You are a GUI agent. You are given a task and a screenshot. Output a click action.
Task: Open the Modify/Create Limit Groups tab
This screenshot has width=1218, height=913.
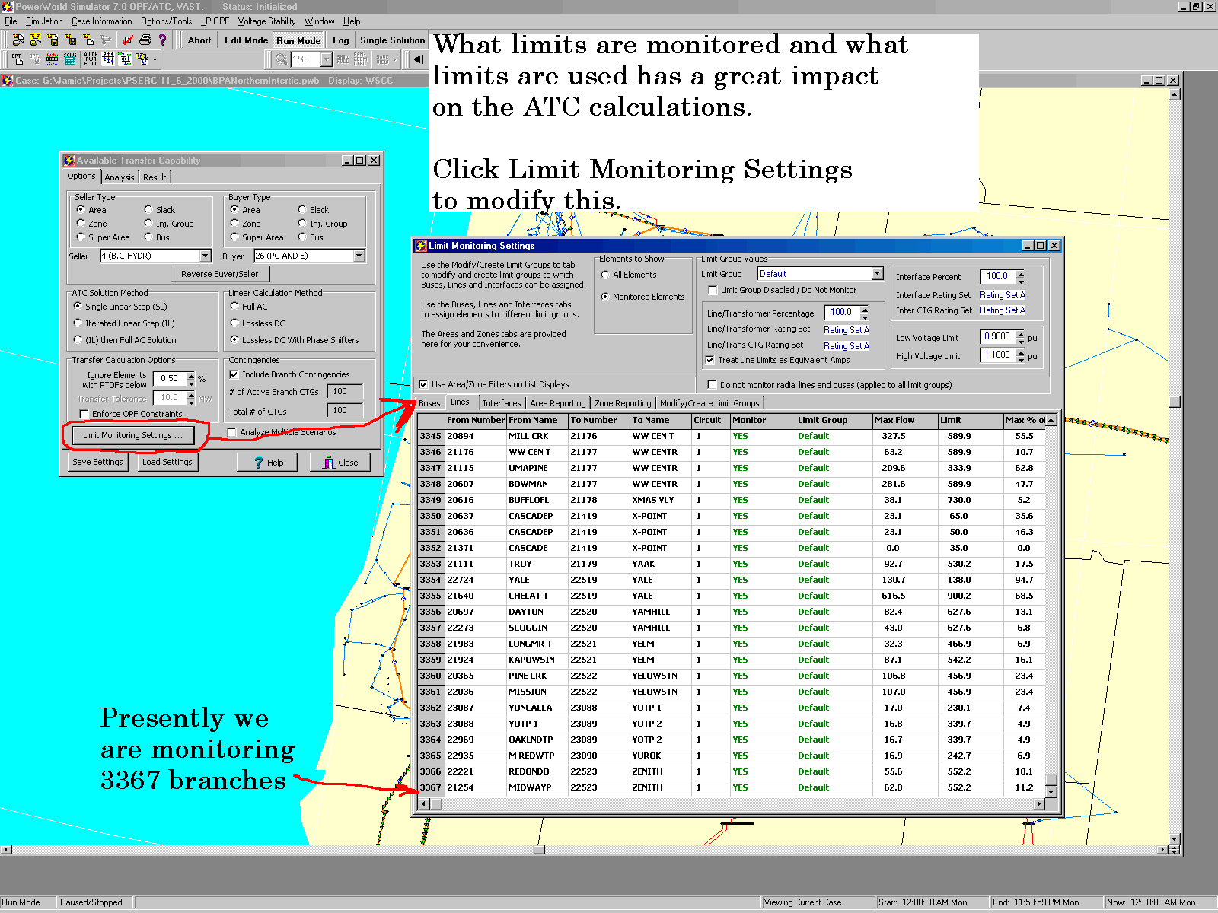(x=709, y=403)
